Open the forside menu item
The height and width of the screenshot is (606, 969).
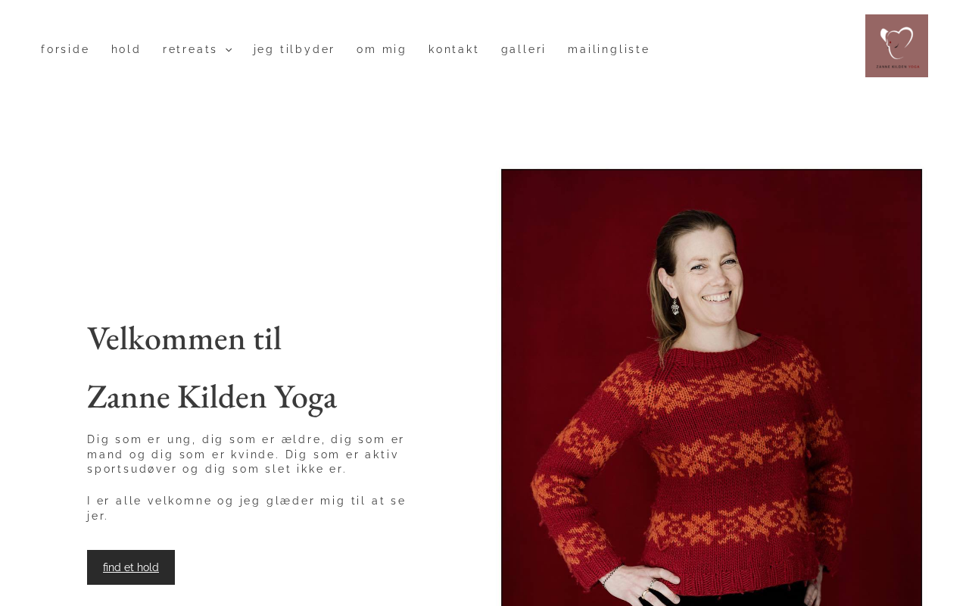click(x=65, y=49)
